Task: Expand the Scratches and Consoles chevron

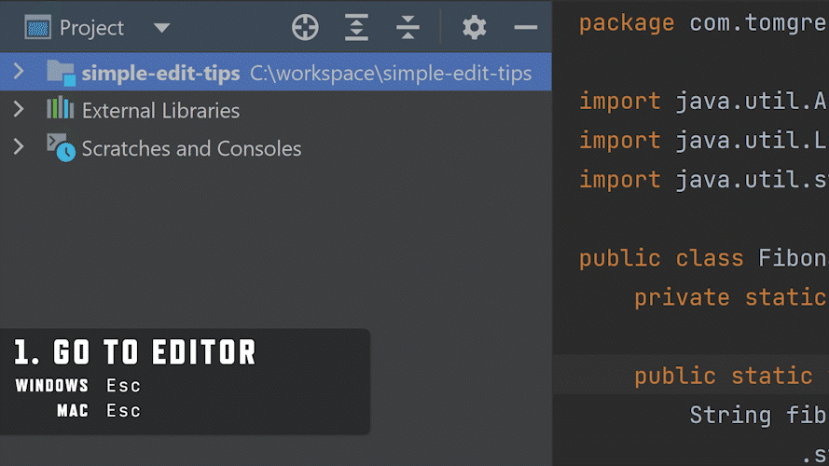Action: (19, 148)
